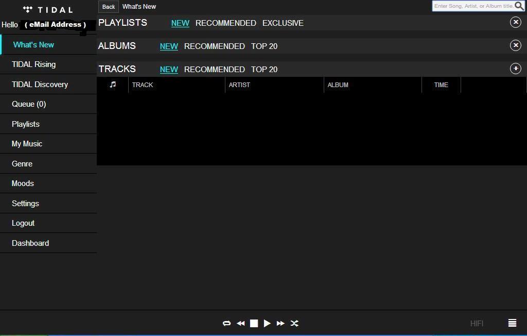Go Back to the previous page
The height and width of the screenshot is (336, 527).
click(x=109, y=7)
